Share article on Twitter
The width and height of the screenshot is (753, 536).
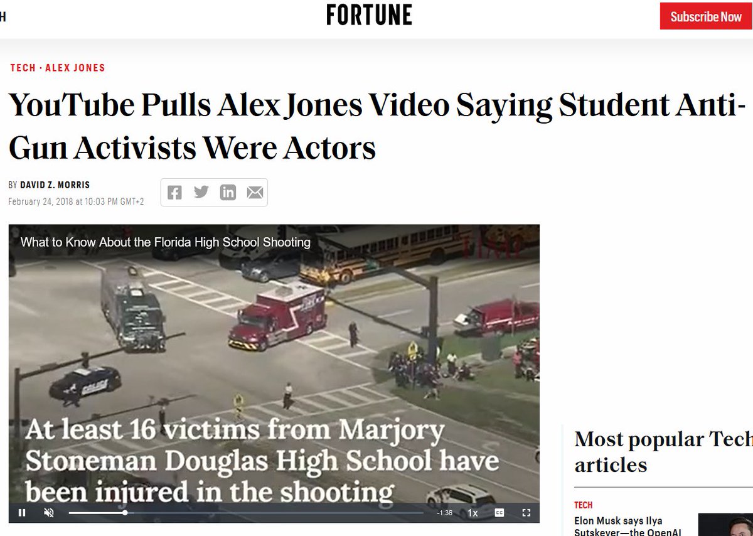tap(201, 192)
